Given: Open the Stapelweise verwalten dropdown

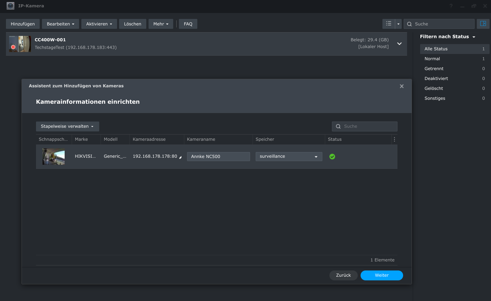Looking at the screenshot, I should click(x=67, y=126).
